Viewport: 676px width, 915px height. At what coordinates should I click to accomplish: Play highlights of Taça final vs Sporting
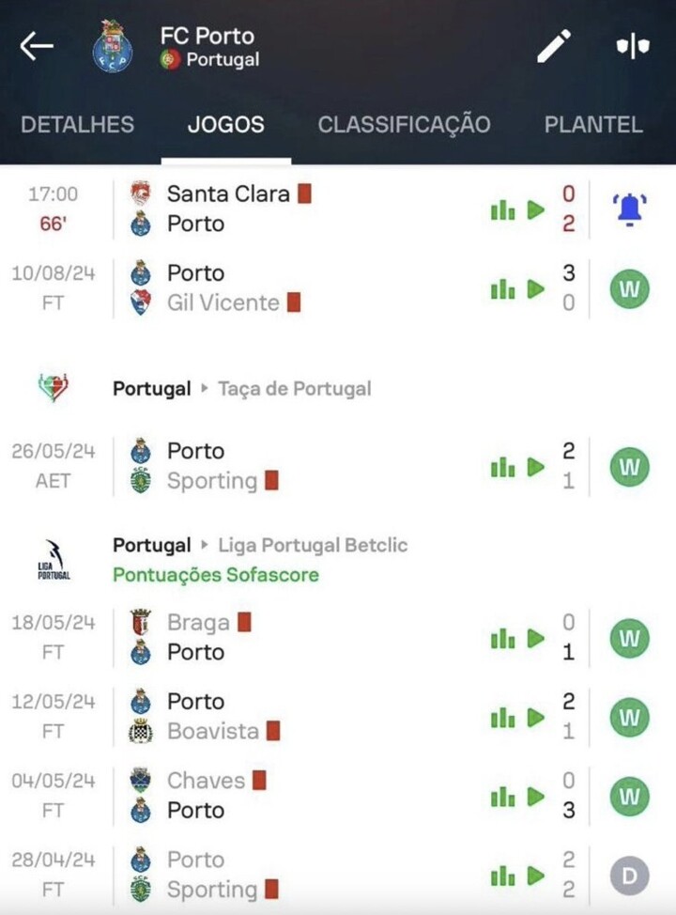(536, 467)
